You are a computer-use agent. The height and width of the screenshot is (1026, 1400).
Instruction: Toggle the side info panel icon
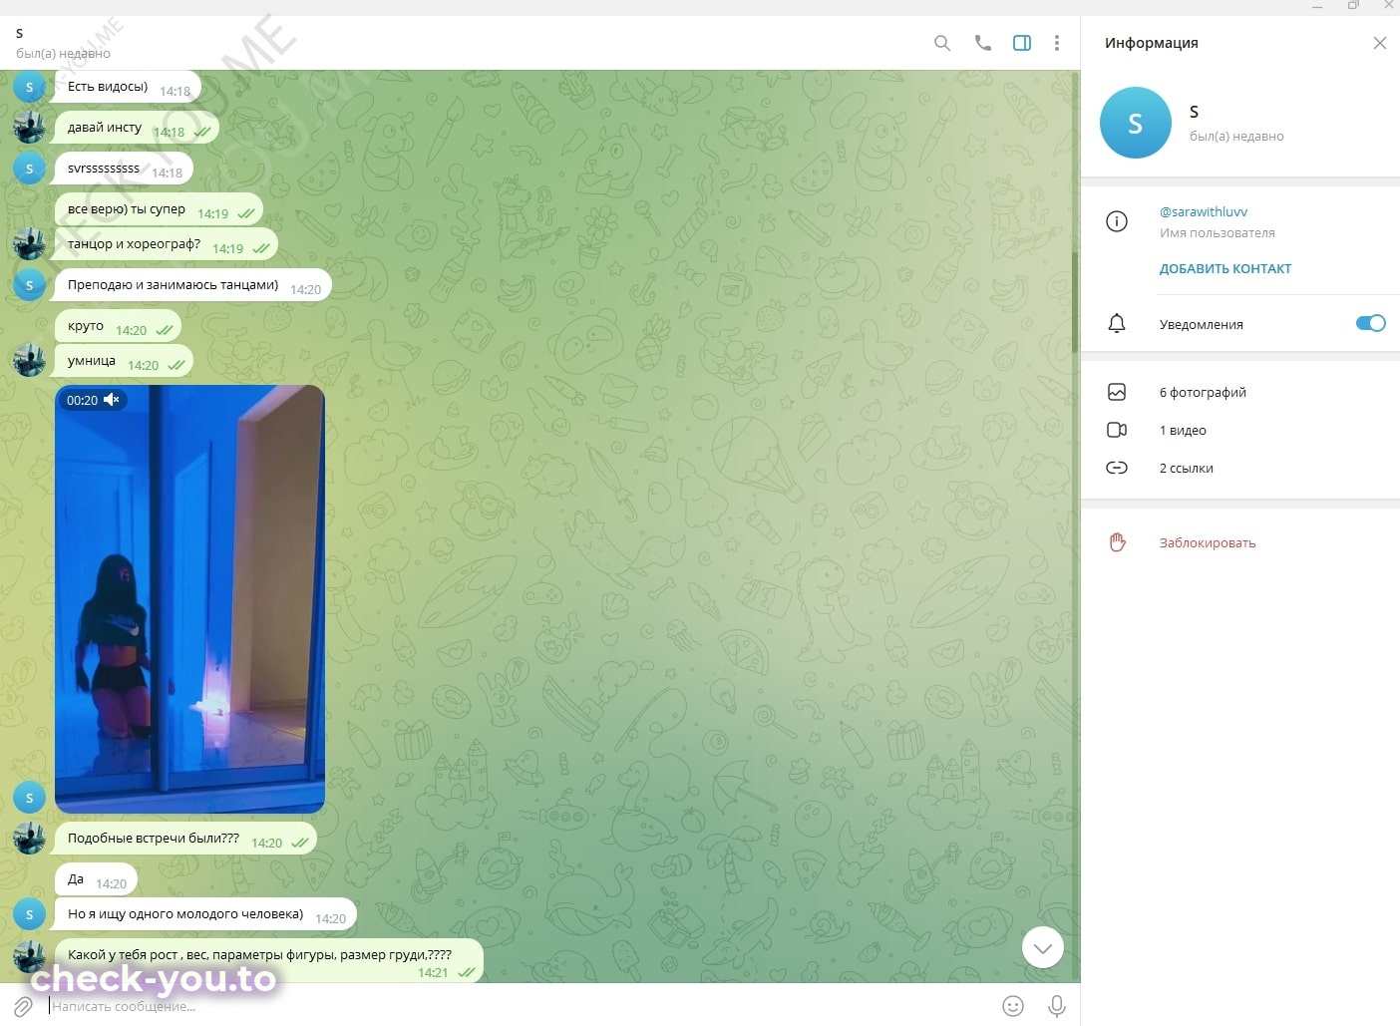click(x=1022, y=43)
